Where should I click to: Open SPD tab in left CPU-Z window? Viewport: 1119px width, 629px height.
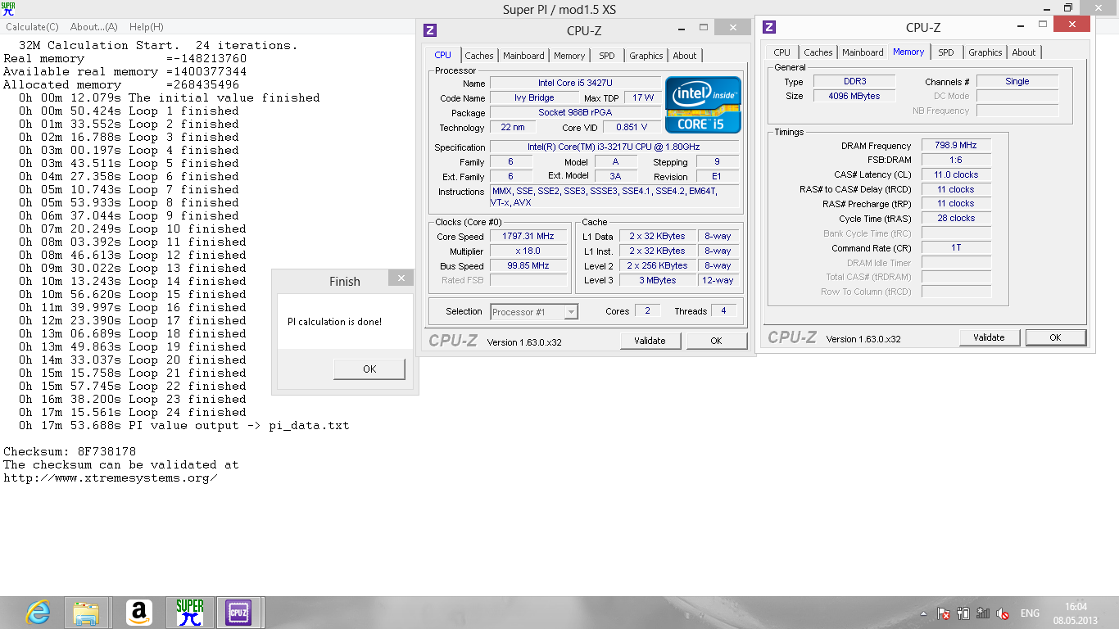(x=606, y=56)
